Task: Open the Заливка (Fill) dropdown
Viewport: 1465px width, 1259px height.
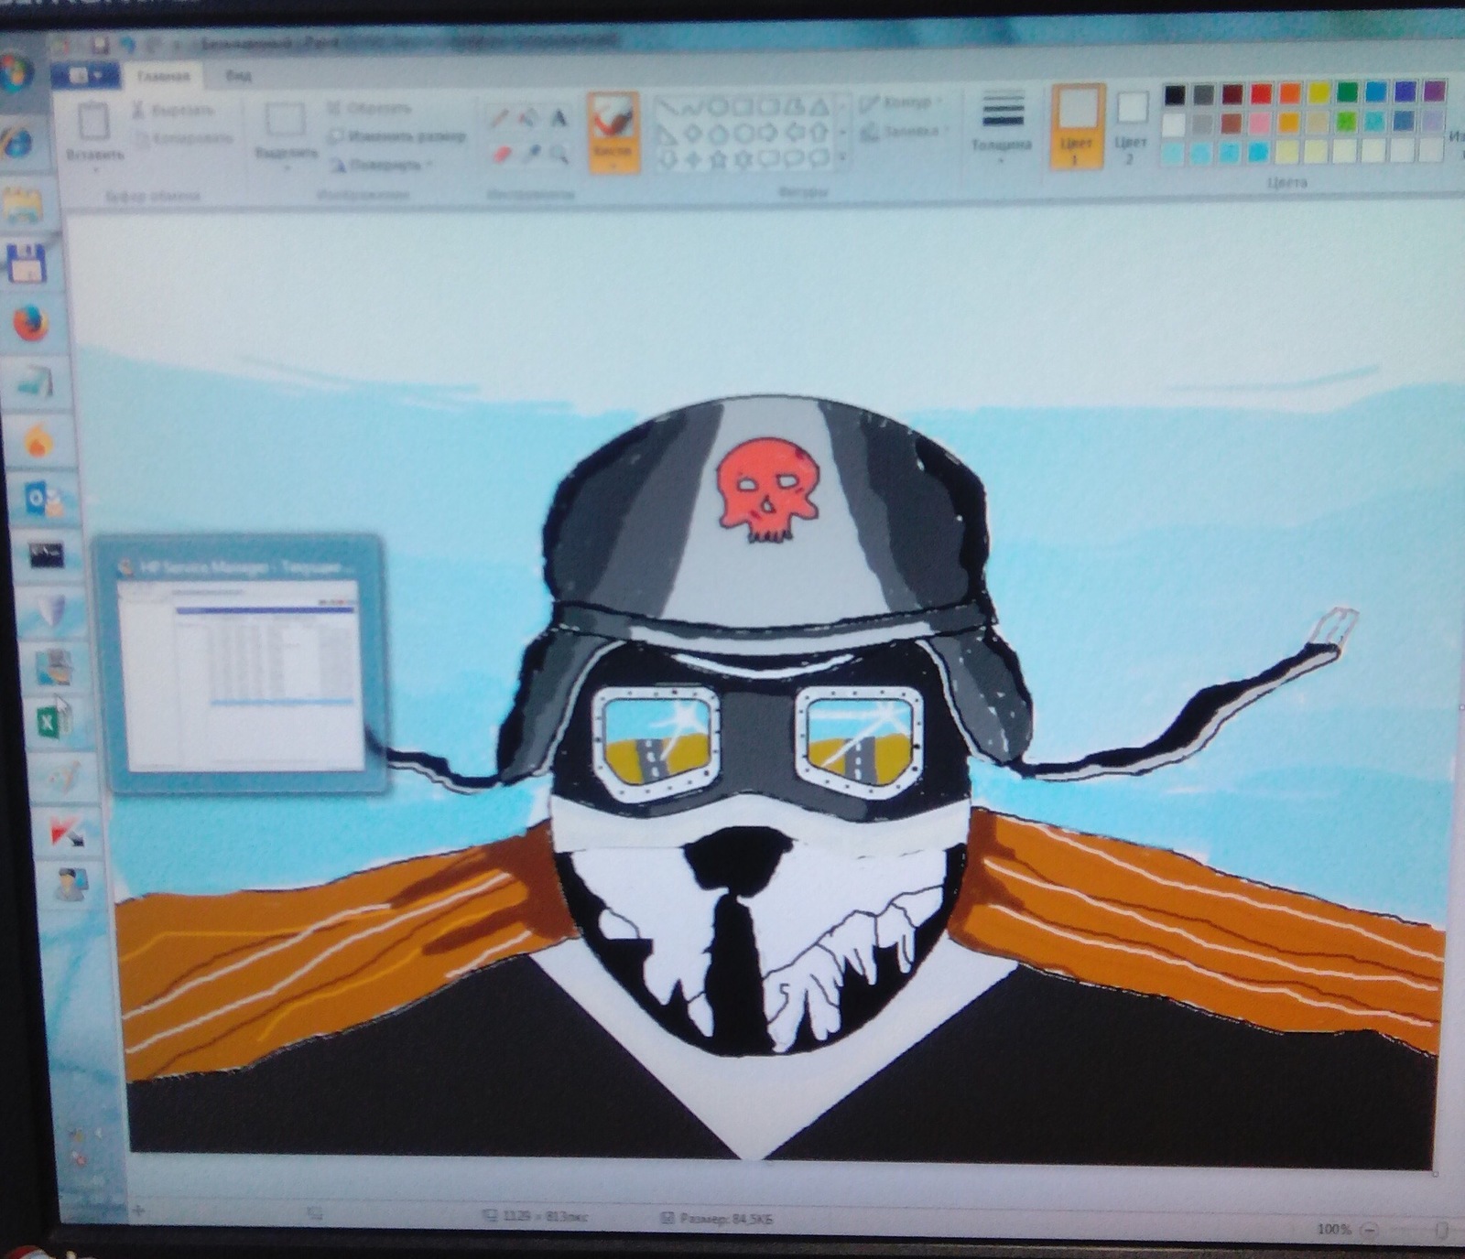Action: [902, 133]
